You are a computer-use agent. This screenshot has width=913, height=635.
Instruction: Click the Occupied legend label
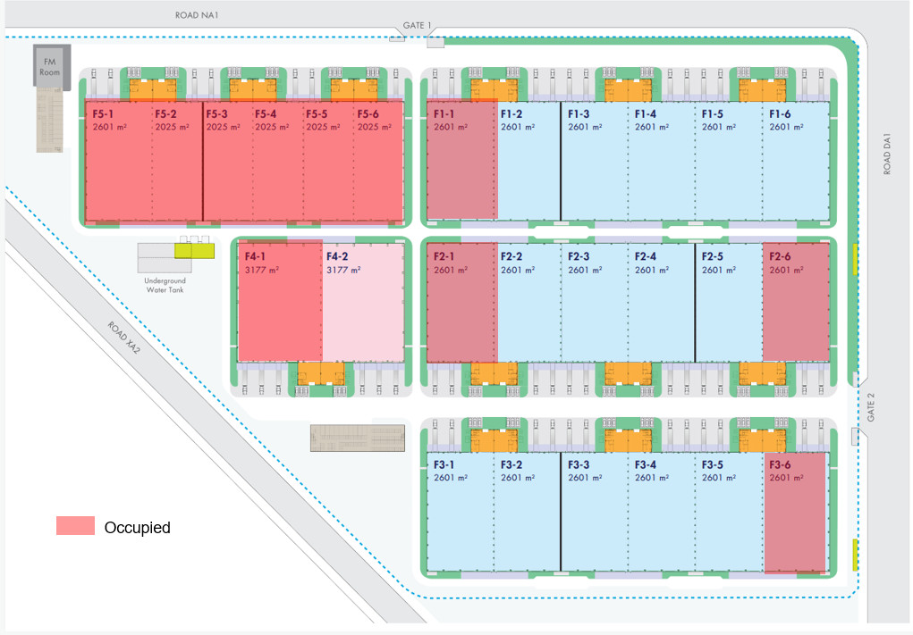[138, 528]
